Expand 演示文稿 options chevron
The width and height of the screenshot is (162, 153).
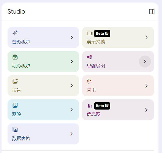(x=146, y=37)
